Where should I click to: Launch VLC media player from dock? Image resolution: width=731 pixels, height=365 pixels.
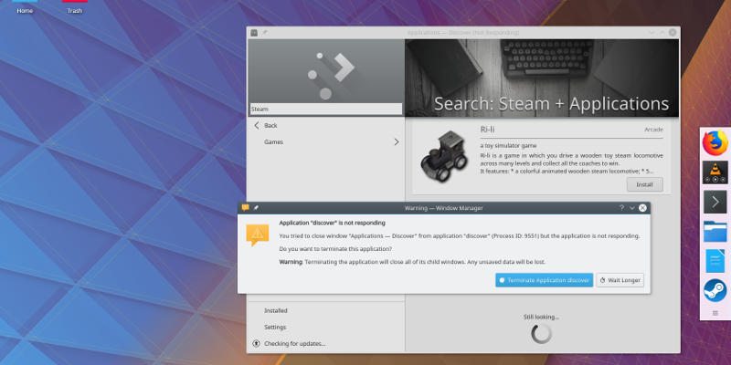pyautogui.click(x=715, y=172)
